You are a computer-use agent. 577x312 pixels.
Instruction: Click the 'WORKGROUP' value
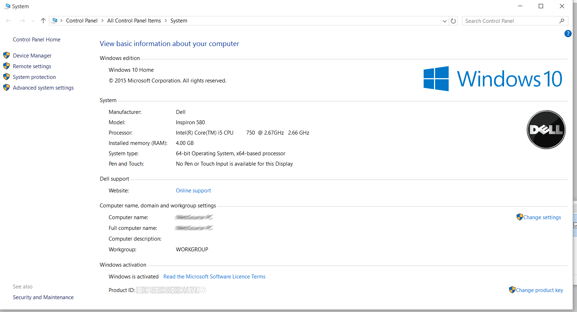192,250
